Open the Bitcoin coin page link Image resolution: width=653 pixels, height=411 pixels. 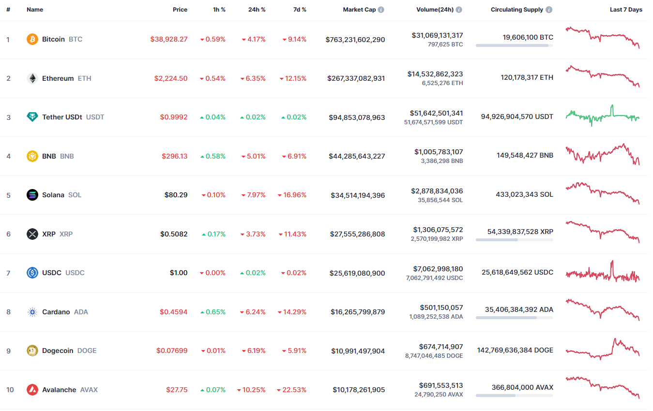point(62,39)
